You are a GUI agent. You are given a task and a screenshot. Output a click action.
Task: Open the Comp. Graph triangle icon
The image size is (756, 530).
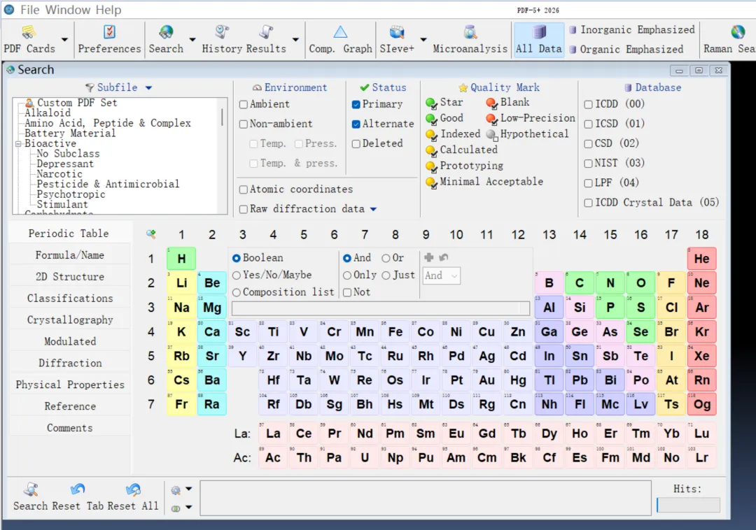coord(340,32)
